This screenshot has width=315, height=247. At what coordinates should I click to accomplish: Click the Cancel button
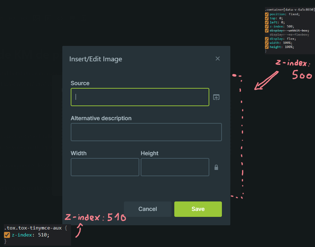pyautogui.click(x=147, y=209)
